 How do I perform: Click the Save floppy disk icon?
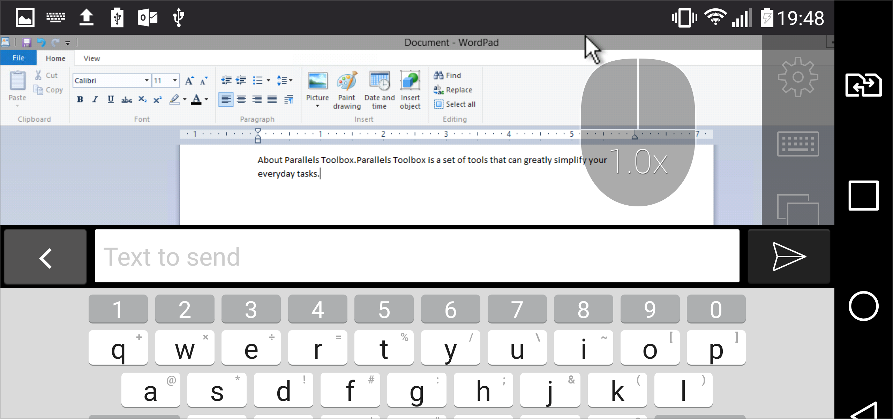click(x=27, y=43)
